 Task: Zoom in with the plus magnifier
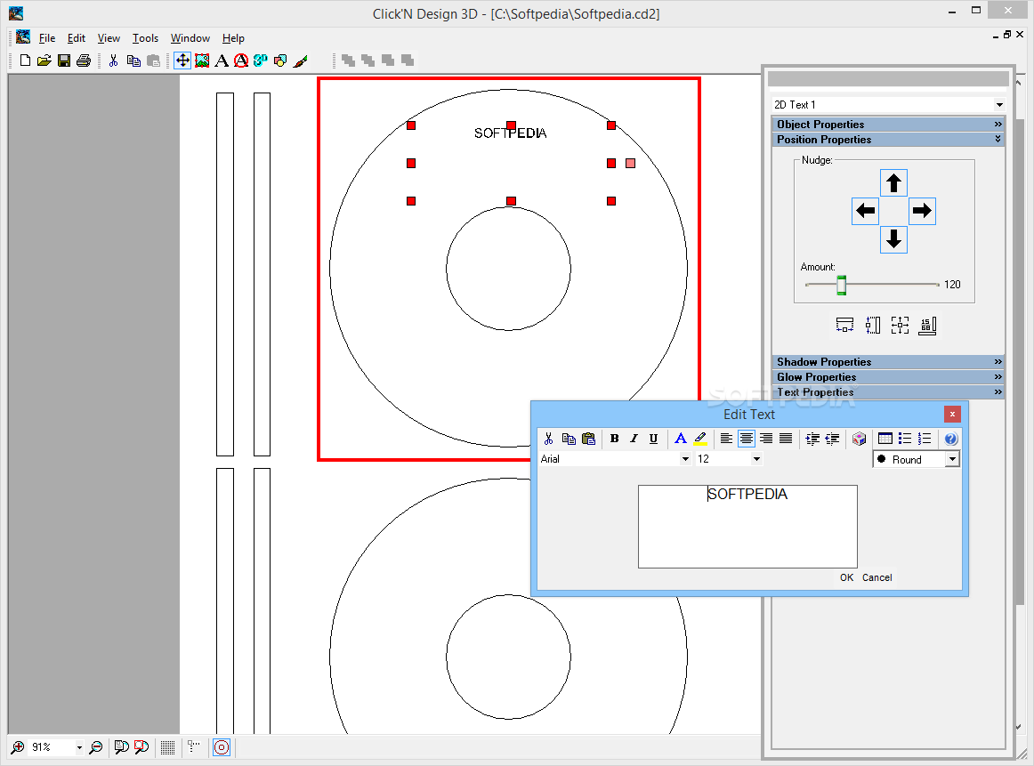coord(18,747)
